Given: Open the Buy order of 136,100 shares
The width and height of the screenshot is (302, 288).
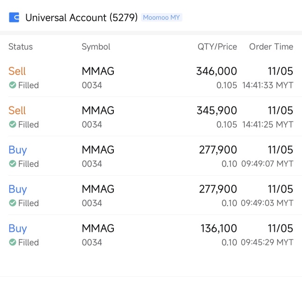Looking at the screenshot, I should pos(151,235).
